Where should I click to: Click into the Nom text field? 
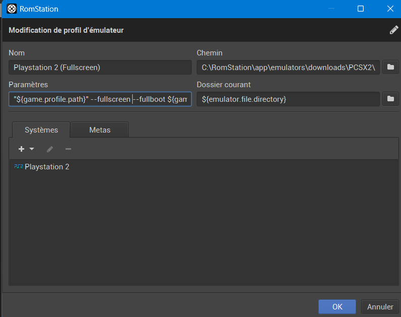100,68
